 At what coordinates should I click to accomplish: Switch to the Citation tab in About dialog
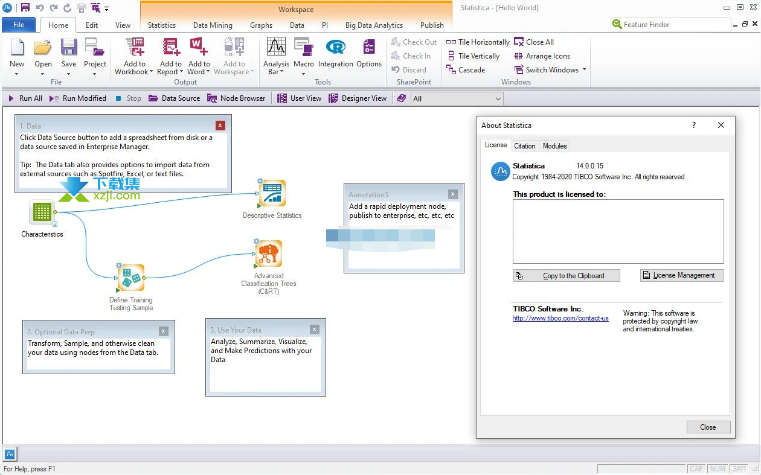[x=524, y=145]
